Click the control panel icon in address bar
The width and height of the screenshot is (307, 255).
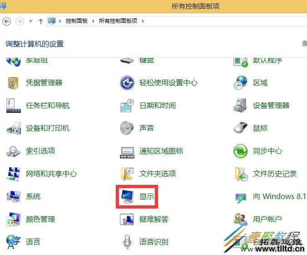click(52, 21)
